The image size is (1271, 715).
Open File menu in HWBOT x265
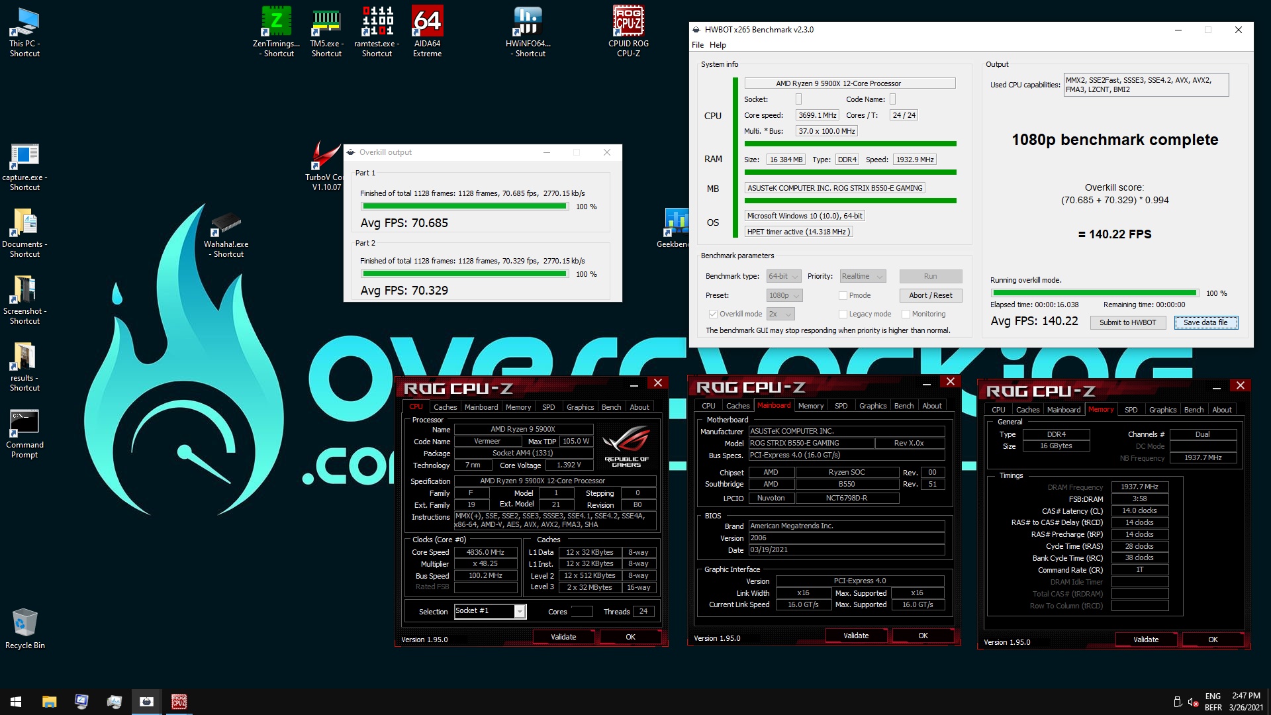(698, 45)
